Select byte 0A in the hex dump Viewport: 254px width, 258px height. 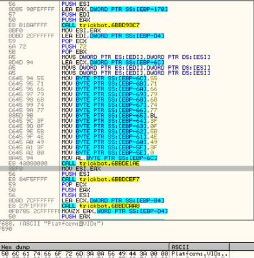tap(101, 254)
